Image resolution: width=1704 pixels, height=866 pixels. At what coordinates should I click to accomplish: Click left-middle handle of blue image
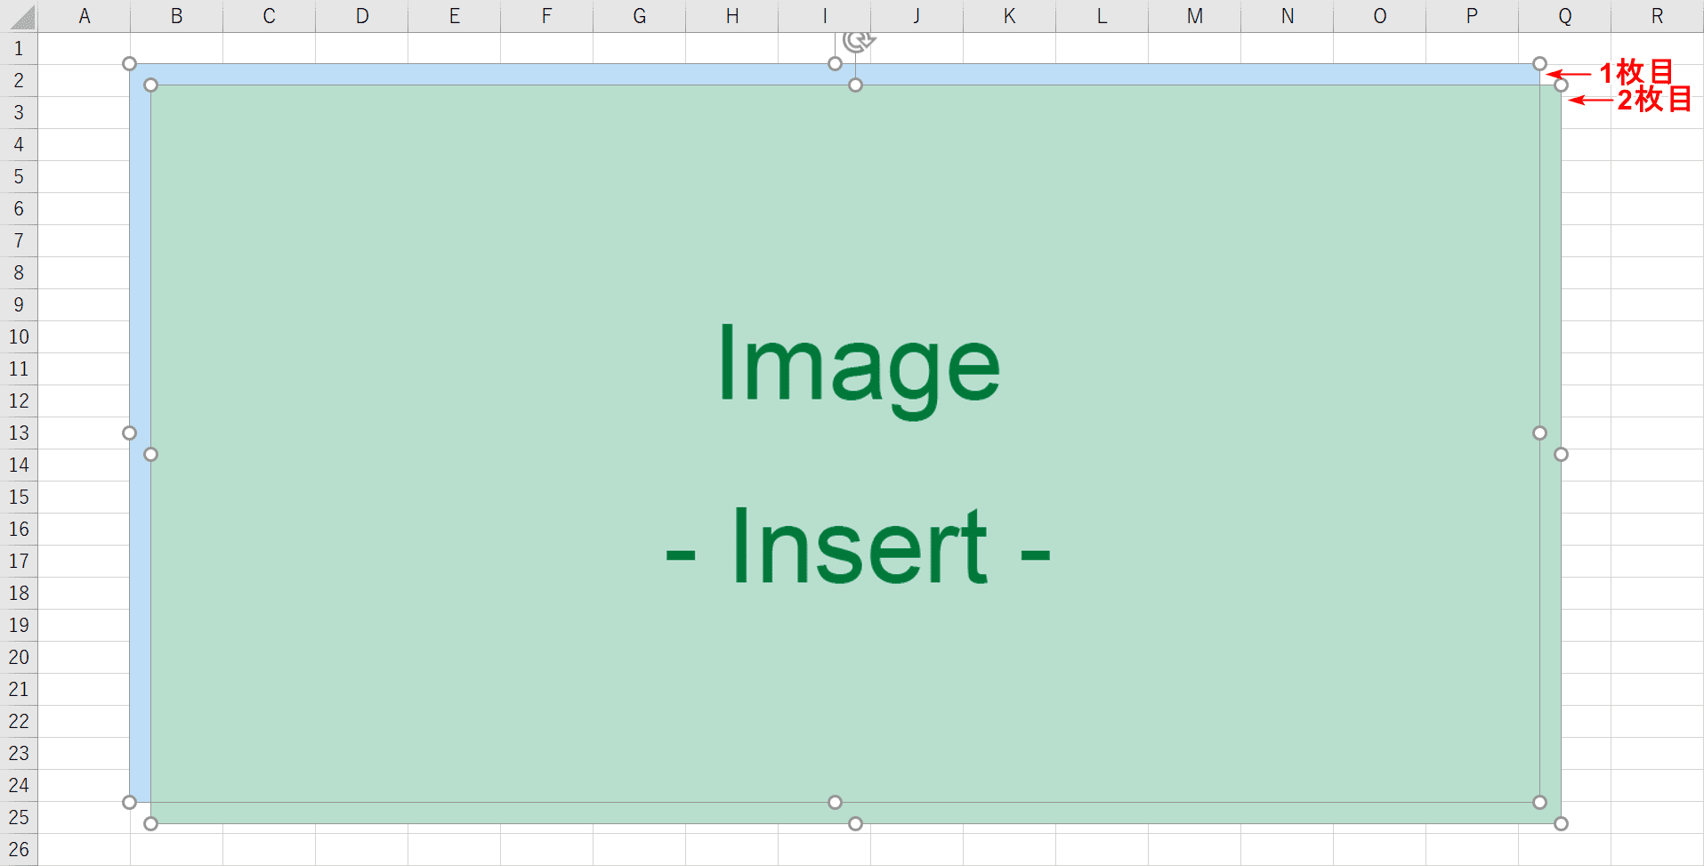[129, 433]
